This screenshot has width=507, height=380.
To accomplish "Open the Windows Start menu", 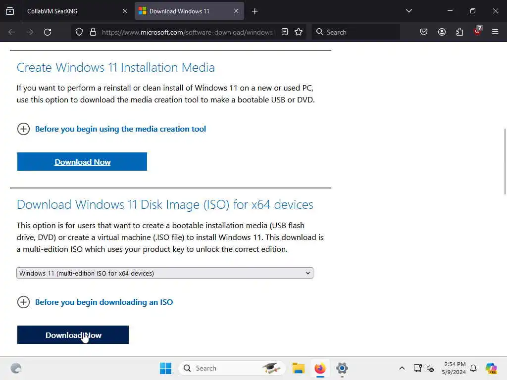I will point(165,368).
